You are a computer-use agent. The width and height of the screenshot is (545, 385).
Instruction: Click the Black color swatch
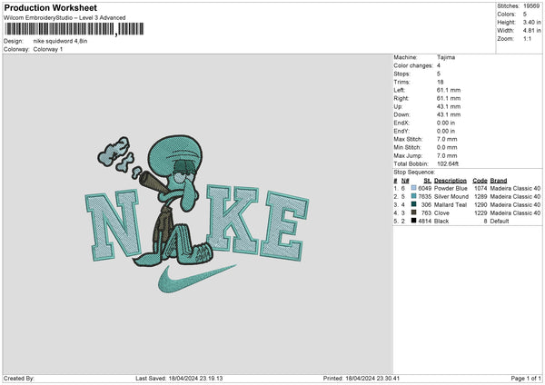[x=413, y=221]
